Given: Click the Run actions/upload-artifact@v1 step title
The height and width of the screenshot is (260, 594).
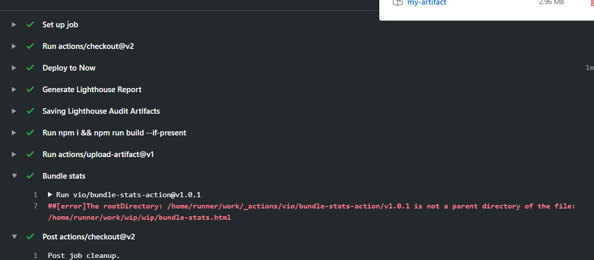Looking at the screenshot, I should tap(98, 154).
